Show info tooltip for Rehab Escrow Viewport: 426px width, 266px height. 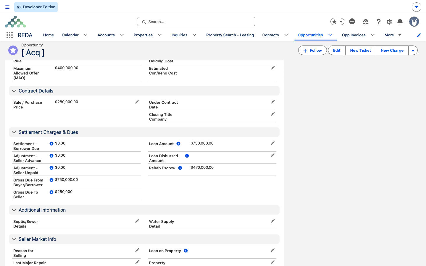[180, 168]
